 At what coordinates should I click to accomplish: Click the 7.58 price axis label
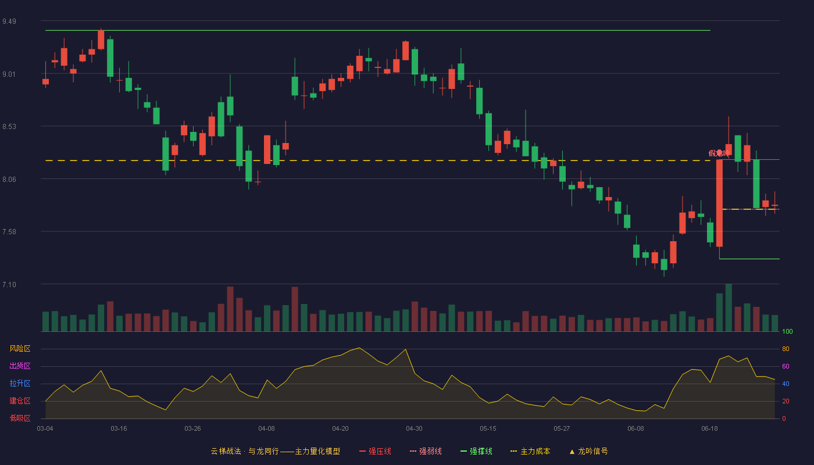tap(9, 232)
